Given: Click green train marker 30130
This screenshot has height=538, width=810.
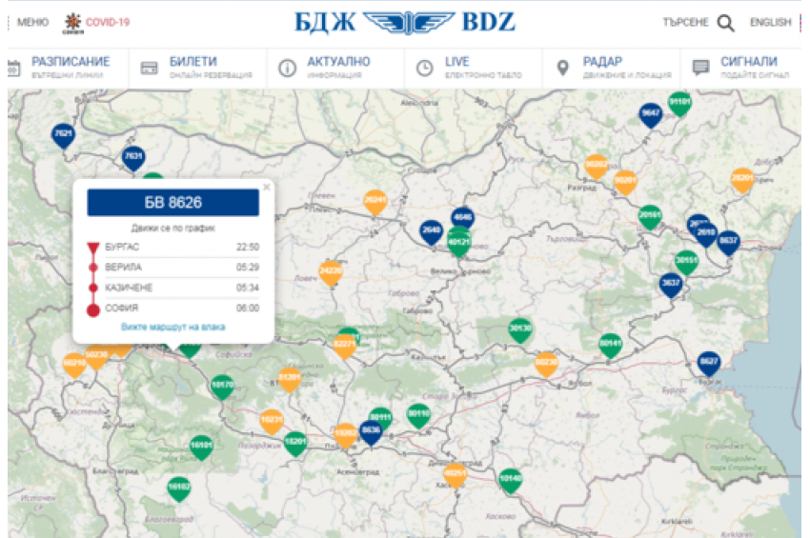Looking at the screenshot, I should pos(519,329).
